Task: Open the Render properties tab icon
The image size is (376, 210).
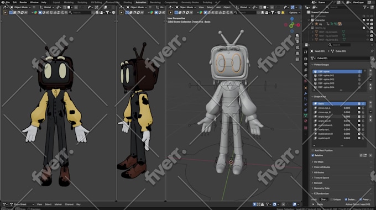Action: 305,59
